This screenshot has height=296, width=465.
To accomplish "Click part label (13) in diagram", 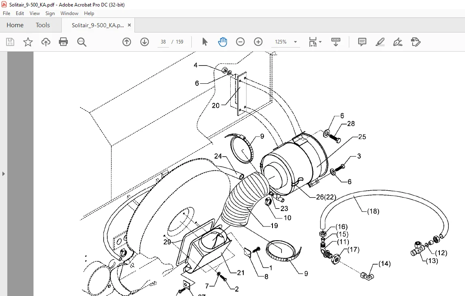I will pyautogui.click(x=432, y=261).
